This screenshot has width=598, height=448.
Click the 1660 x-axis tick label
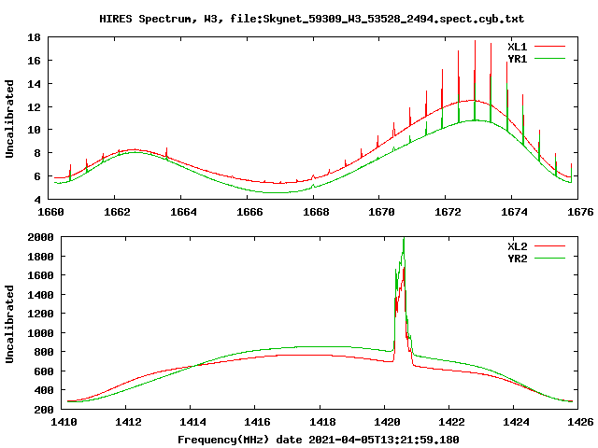pyautogui.click(x=50, y=212)
